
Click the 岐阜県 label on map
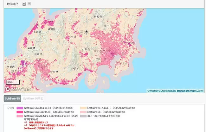pyautogui.click(x=38, y=54)
